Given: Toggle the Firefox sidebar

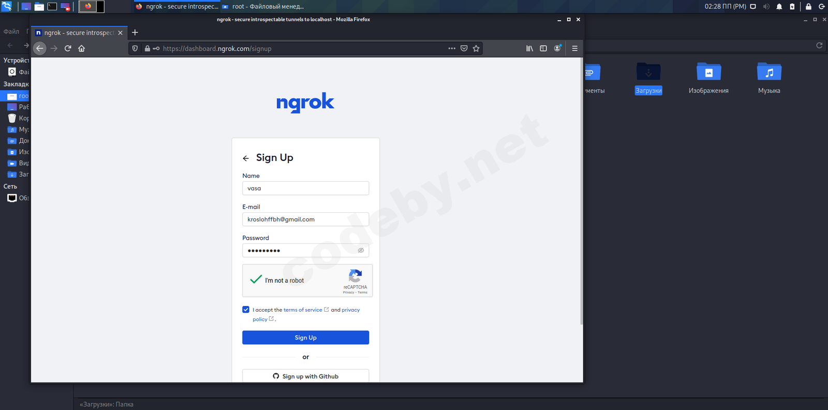Looking at the screenshot, I should pyautogui.click(x=543, y=48).
